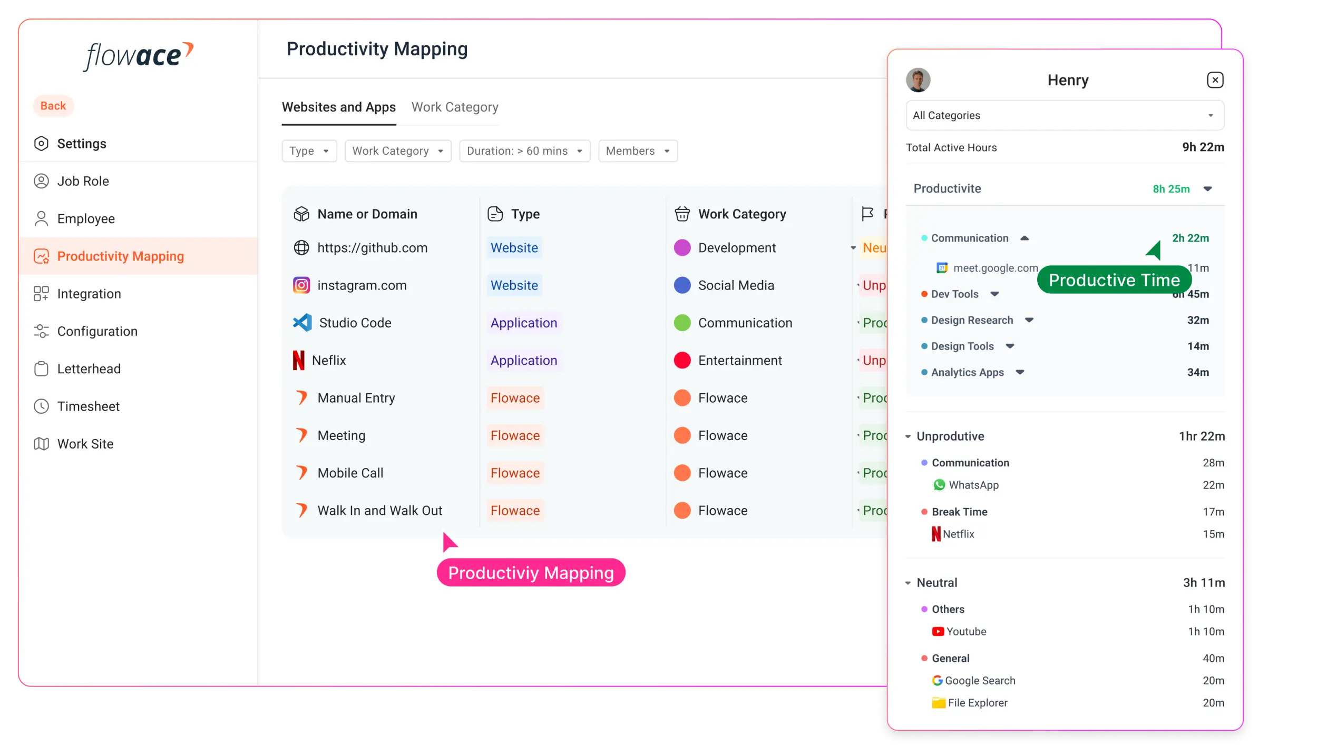Click the Instagram icon in the table
1317x747 pixels.
pyautogui.click(x=301, y=285)
